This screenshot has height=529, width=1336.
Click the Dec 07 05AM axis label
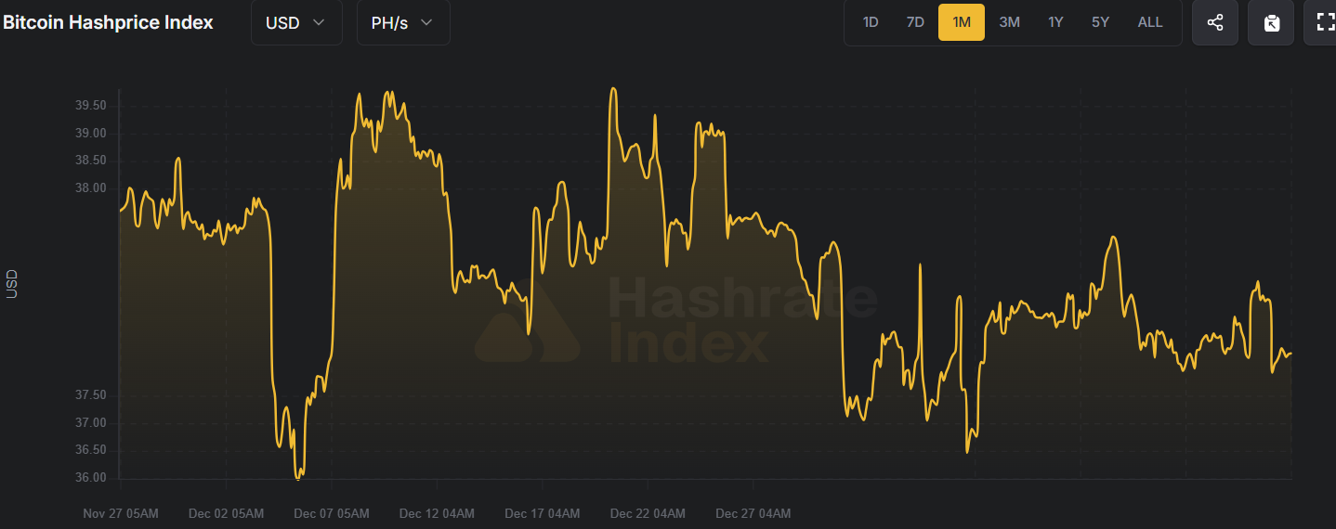pyautogui.click(x=332, y=513)
